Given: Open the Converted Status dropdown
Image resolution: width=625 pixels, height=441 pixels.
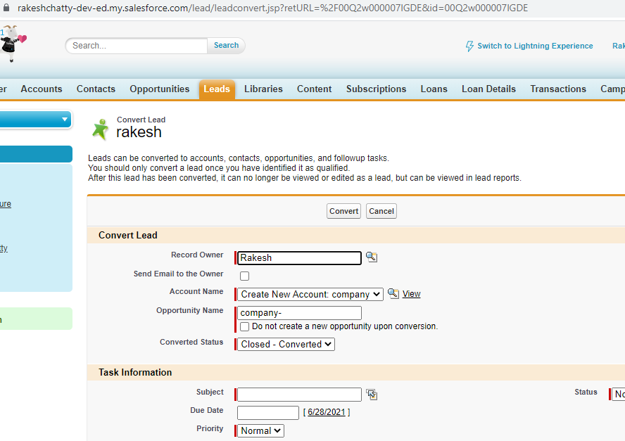Looking at the screenshot, I should pos(286,344).
